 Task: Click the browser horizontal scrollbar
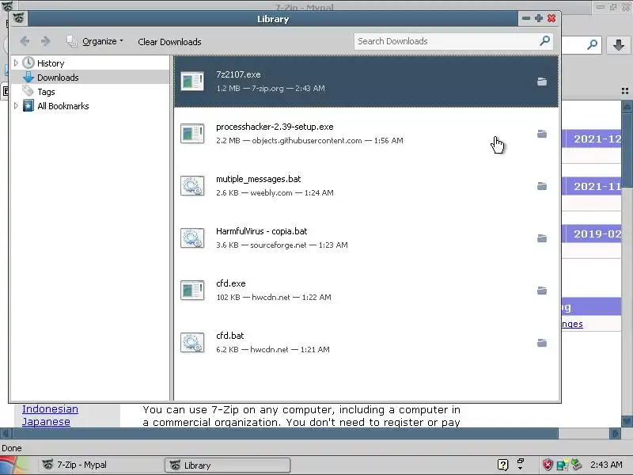(285, 434)
